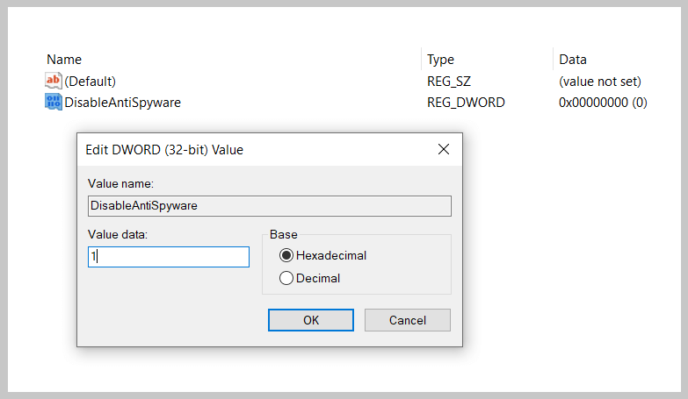Close the Edit DWORD dialog
This screenshot has width=688, height=399.
(444, 149)
